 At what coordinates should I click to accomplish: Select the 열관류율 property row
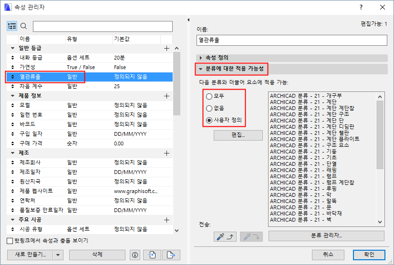pyautogui.click(x=90, y=77)
